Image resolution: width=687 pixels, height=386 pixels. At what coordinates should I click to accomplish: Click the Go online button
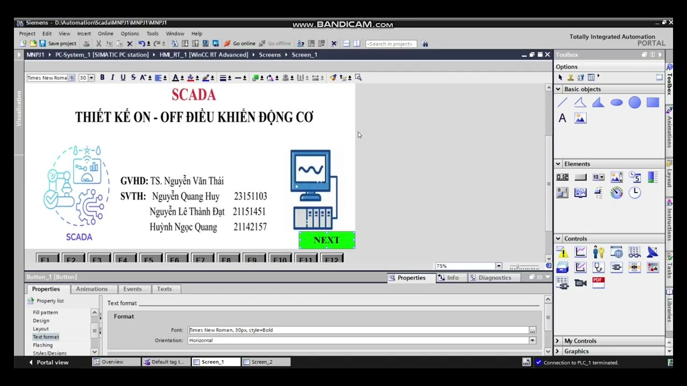point(240,43)
